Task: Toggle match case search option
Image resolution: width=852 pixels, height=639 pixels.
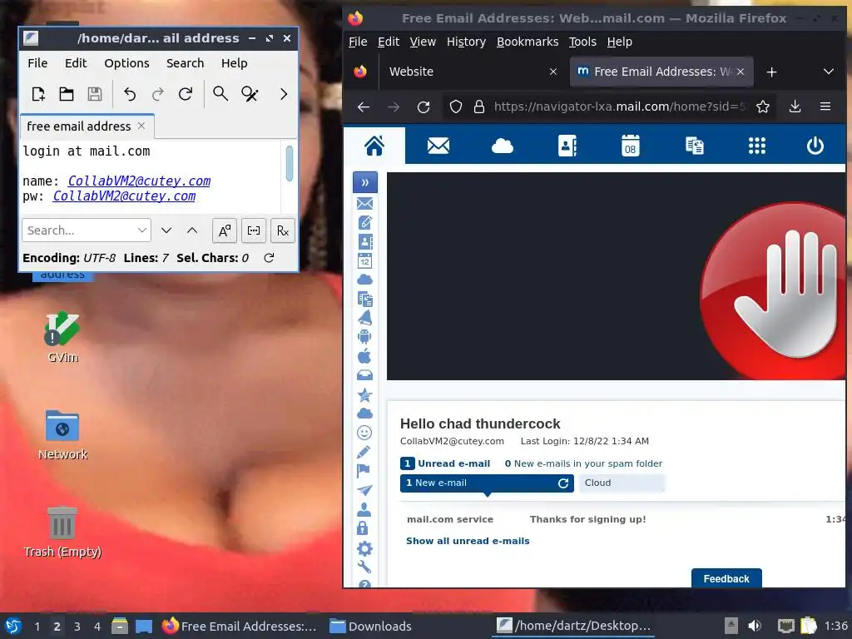Action: 225,230
